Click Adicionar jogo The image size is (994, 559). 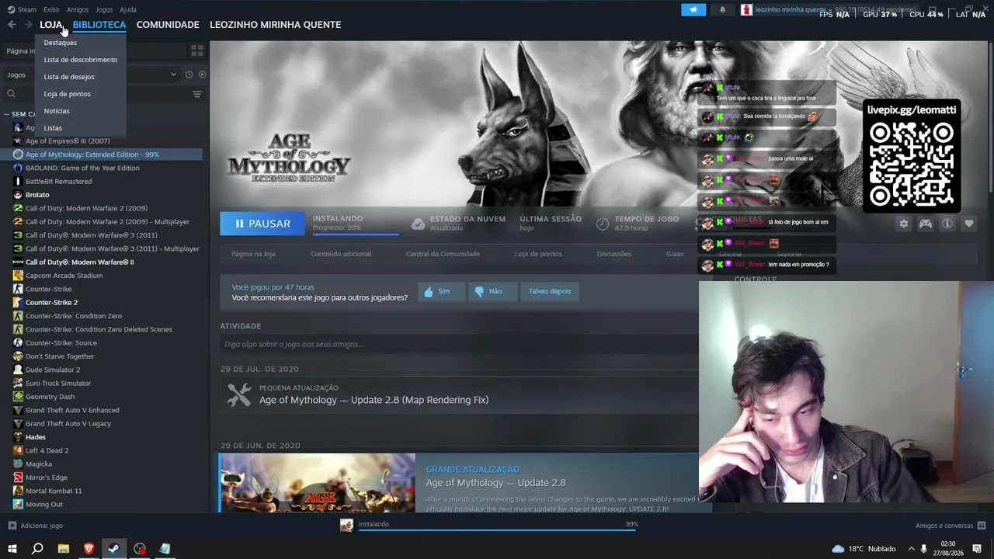tap(36, 526)
